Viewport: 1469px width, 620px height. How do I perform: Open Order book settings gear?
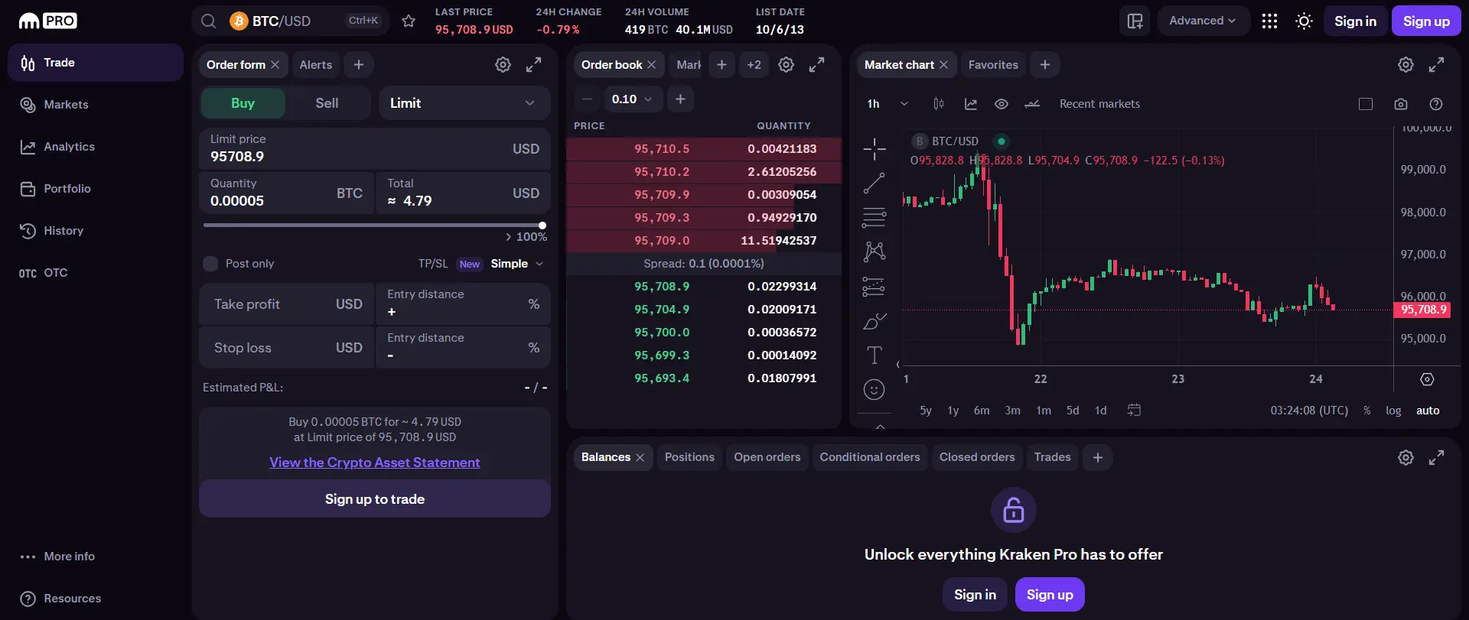(786, 65)
